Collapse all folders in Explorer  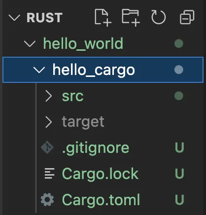[x=187, y=17]
